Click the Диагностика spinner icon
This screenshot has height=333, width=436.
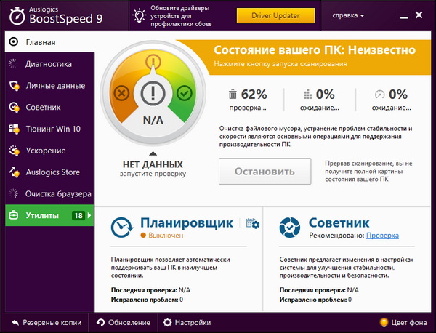tap(13, 63)
